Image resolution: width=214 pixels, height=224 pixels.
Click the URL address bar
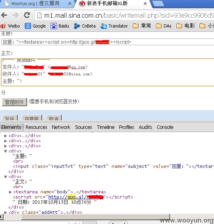[124, 15]
